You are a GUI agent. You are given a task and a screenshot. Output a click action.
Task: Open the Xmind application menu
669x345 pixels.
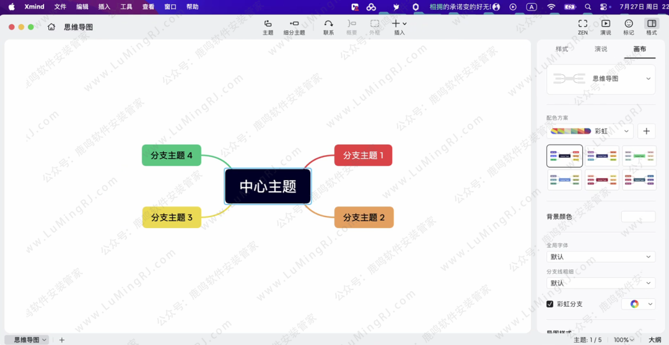click(x=35, y=7)
